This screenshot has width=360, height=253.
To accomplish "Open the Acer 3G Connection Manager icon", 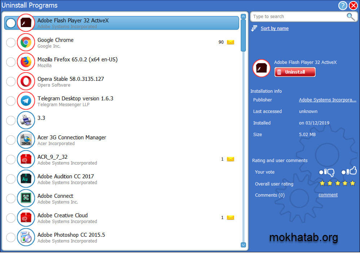I will point(26,140).
